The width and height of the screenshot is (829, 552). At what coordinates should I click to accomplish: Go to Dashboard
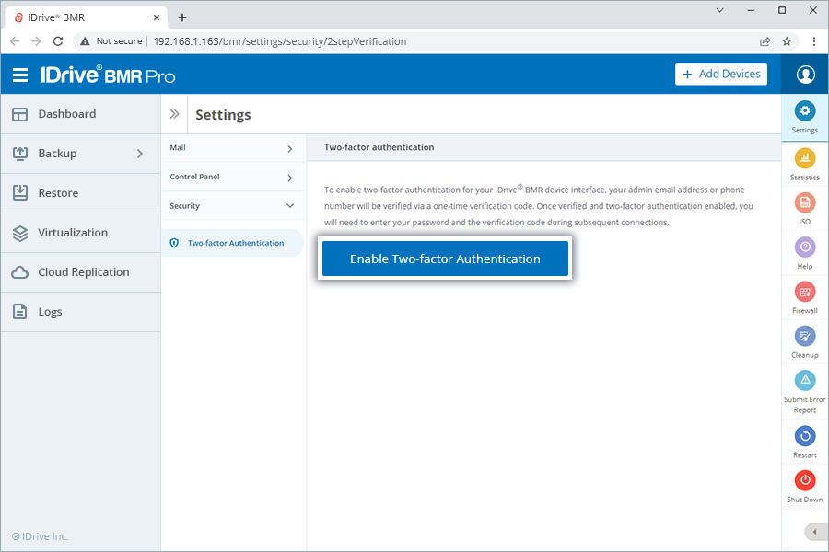click(x=80, y=114)
